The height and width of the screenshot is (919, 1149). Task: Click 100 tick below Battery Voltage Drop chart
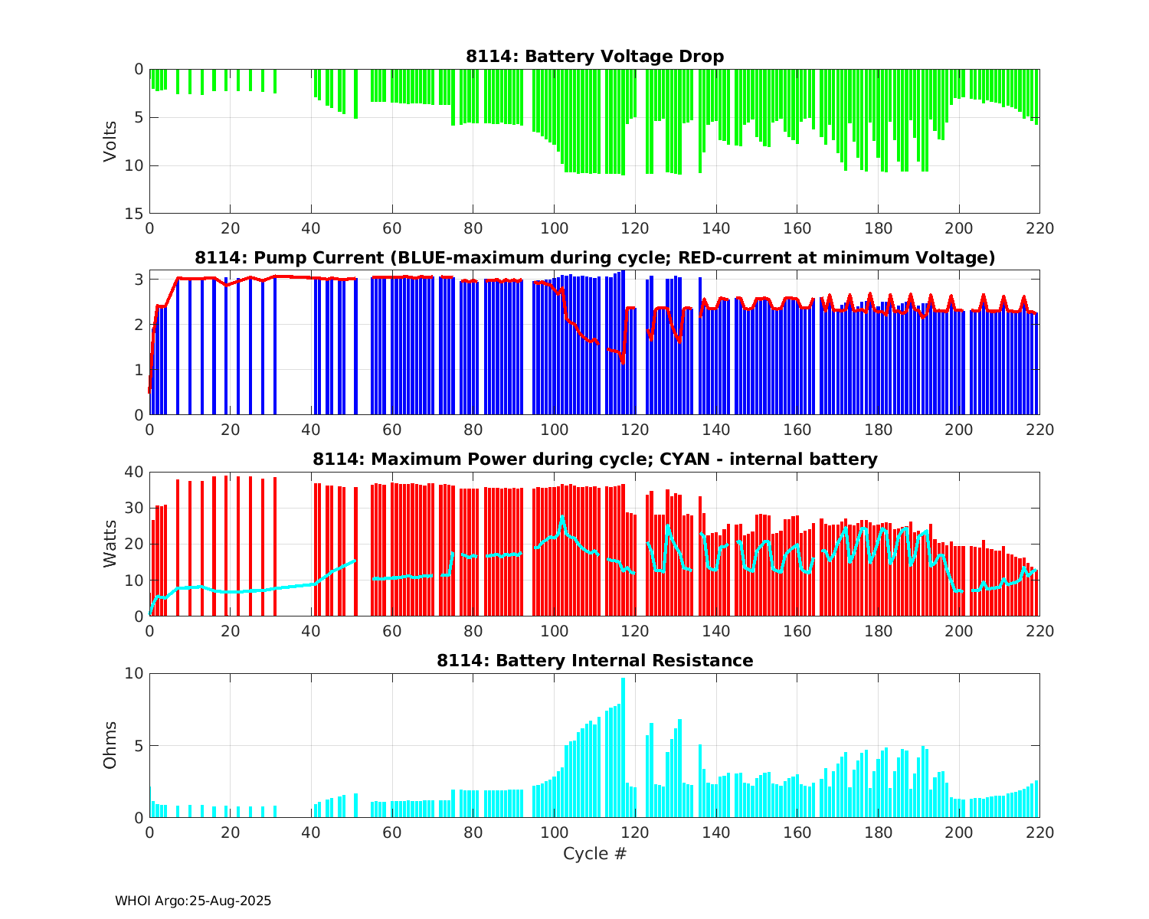coord(554,228)
